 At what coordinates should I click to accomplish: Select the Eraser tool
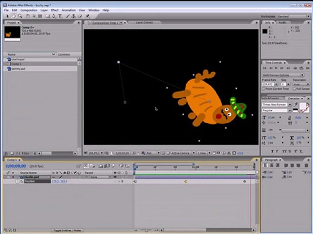(x=80, y=16)
